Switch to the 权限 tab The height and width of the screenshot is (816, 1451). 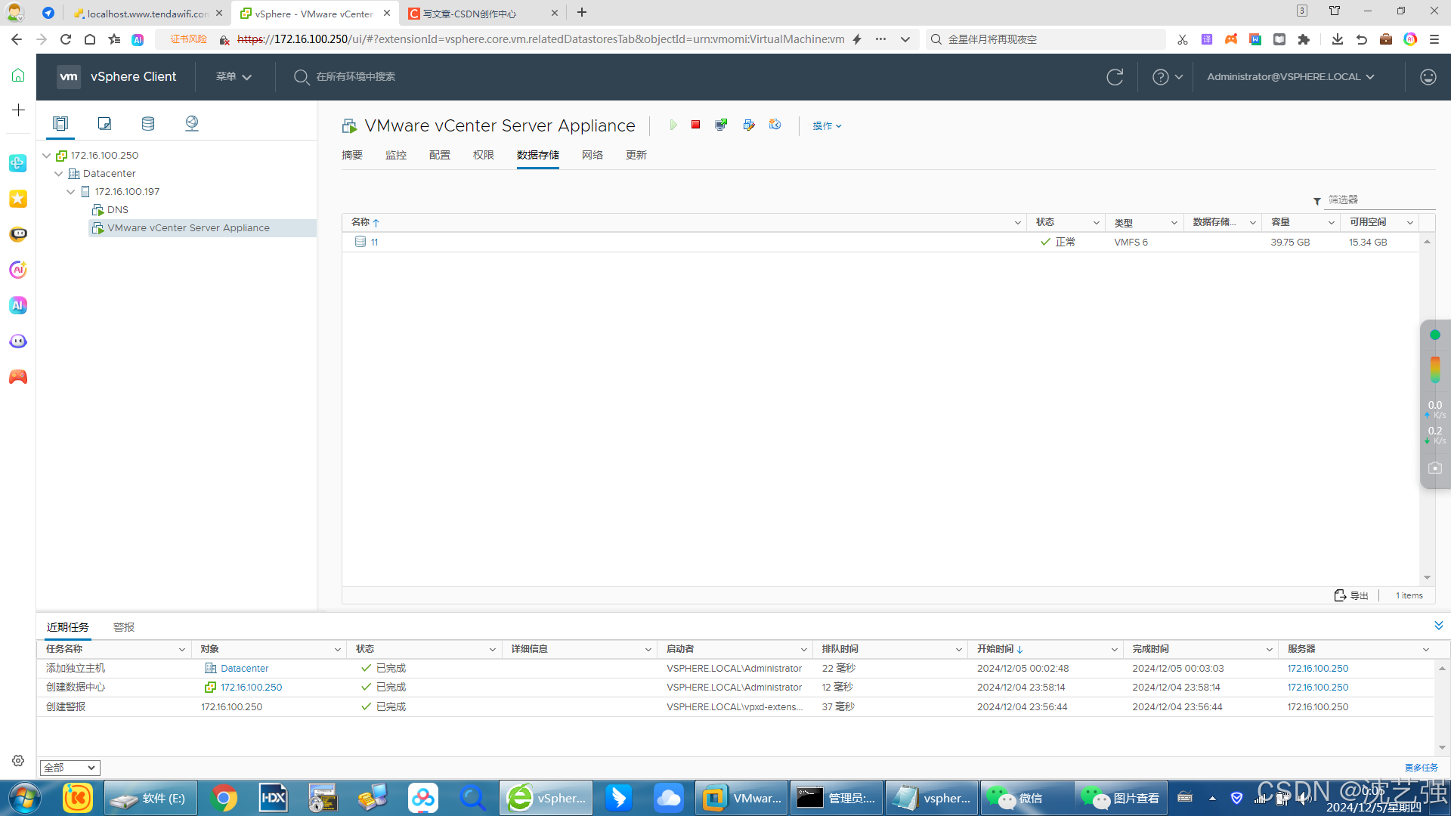point(484,155)
